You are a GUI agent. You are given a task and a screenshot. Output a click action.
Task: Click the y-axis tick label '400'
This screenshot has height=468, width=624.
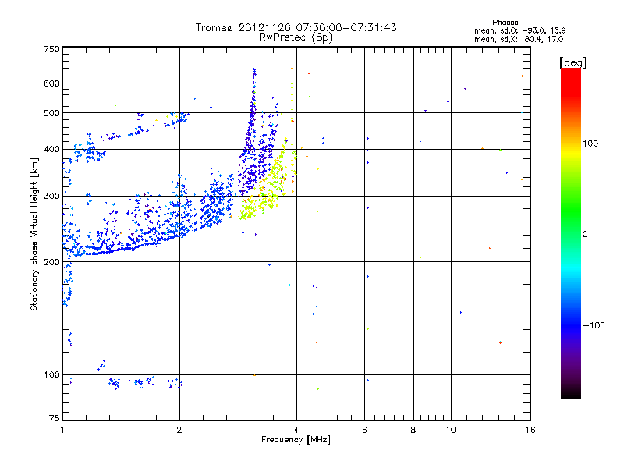[x=51, y=150]
